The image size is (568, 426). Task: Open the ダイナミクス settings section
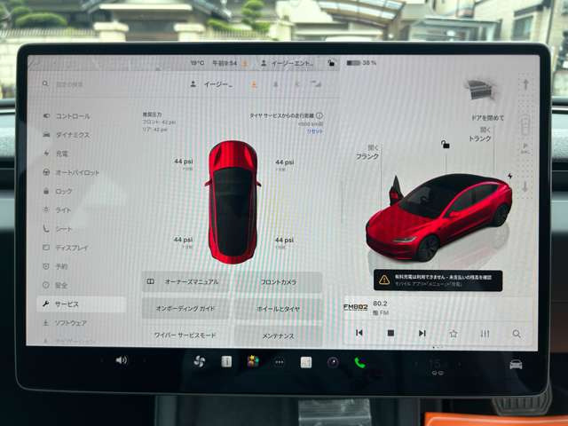tap(67, 135)
